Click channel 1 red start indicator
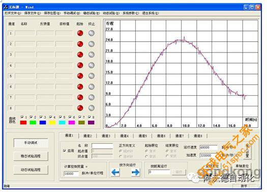Image resolution: width=267 pixels, height=192 pixels. pyautogui.click(x=80, y=33)
